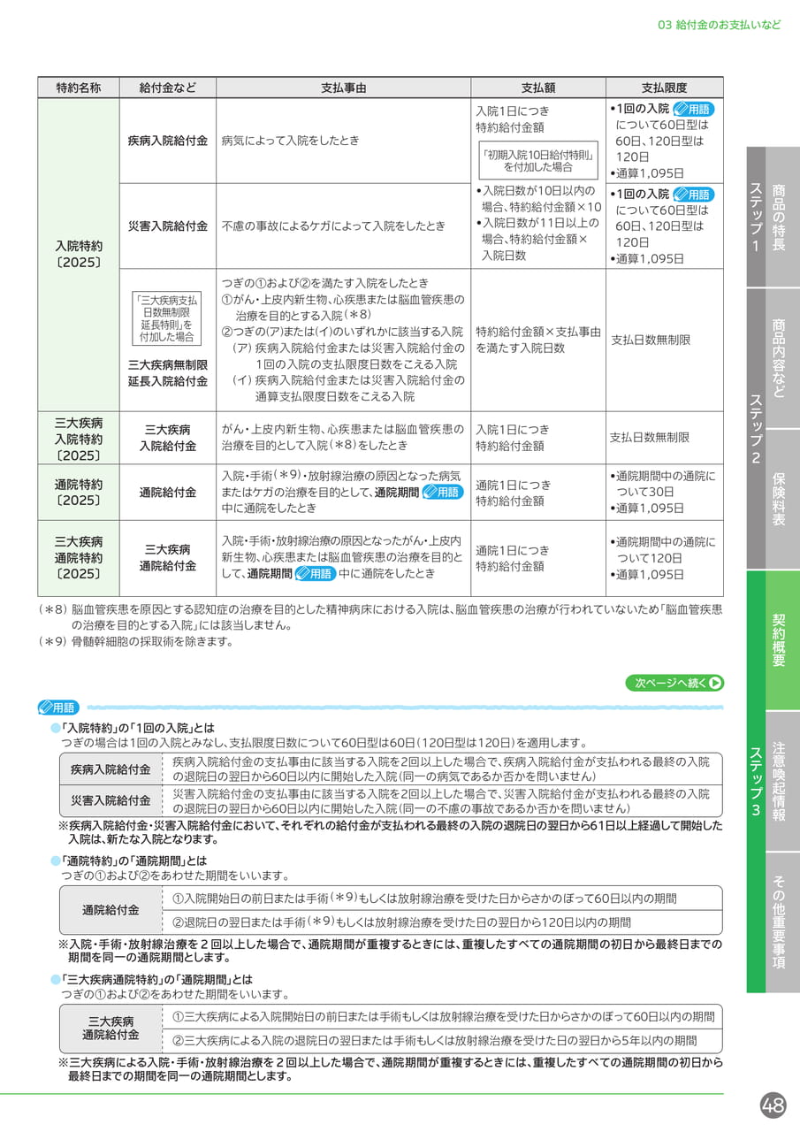The width and height of the screenshot is (800, 1132).
Task: Click 三大疾病通院給付金 label in glossary box
Action: coord(110,1029)
